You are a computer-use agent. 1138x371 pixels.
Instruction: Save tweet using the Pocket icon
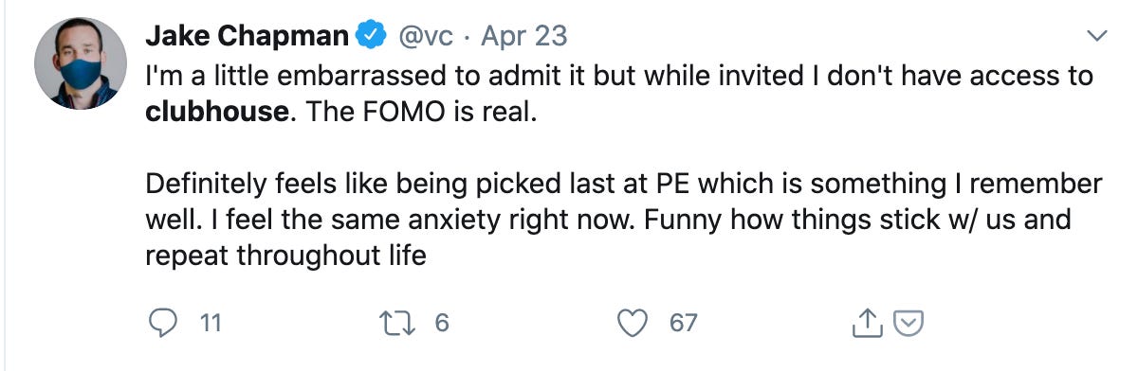[909, 324]
